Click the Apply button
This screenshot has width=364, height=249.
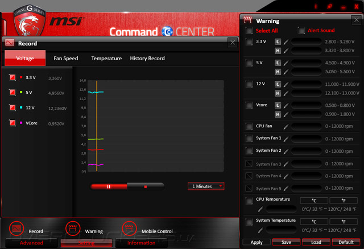[x=257, y=242]
